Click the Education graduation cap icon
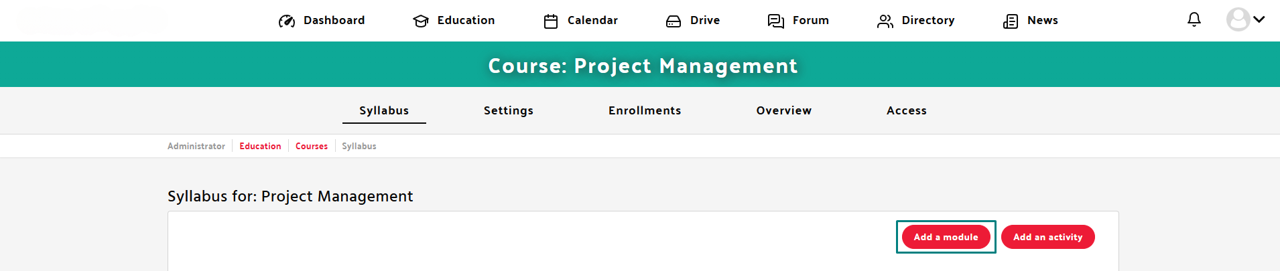Viewport: 1280px width, 271px height. click(x=421, y=21)
